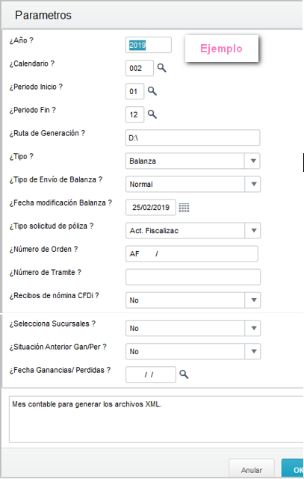Image resolution: width=304 pixels, height=479 pixels.
Task: Click the Periodo Fin field with 12
Action: click(134, 114)
